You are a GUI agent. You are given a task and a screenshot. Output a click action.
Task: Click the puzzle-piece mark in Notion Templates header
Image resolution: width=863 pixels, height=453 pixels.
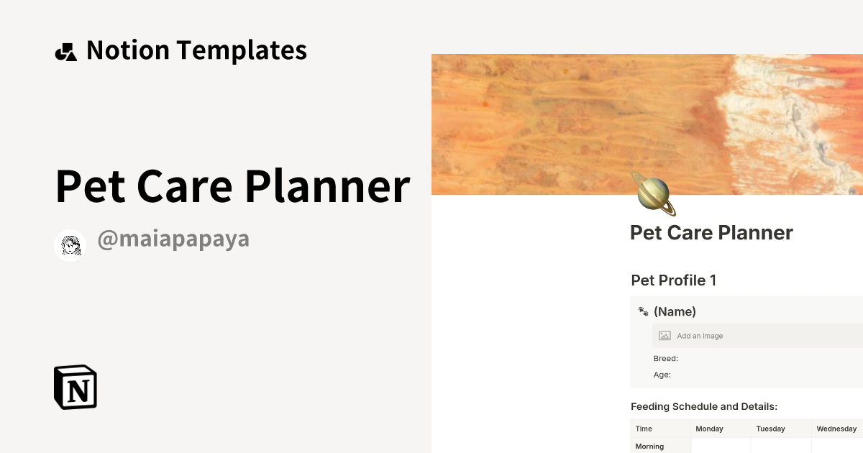click(x=66, y=50)
